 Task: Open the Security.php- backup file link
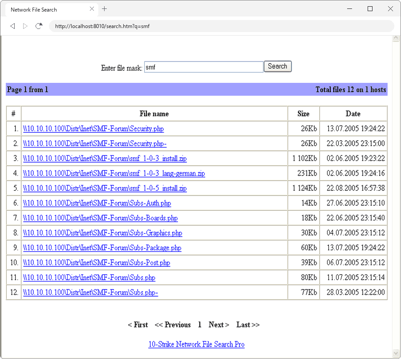pyautogui.click(x=95, y=143)
